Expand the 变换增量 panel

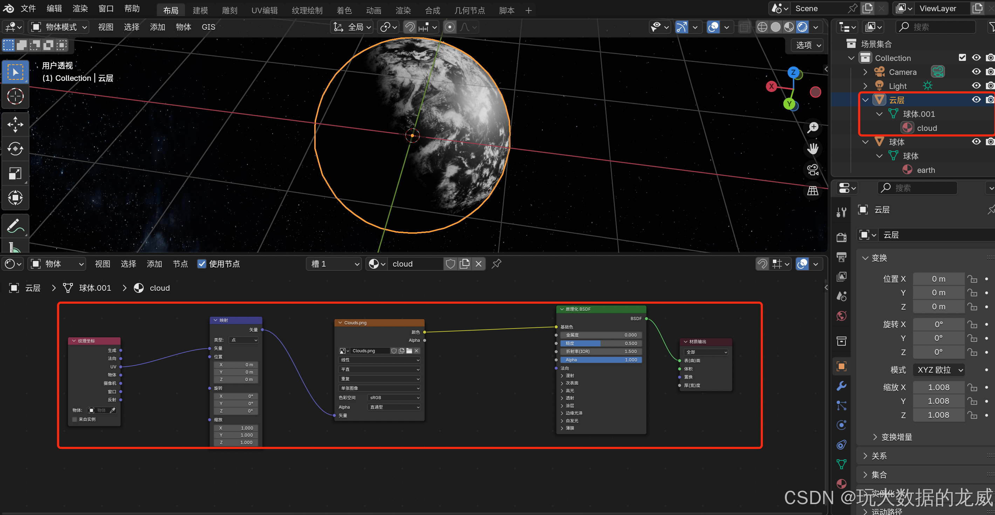coord(896,437)
